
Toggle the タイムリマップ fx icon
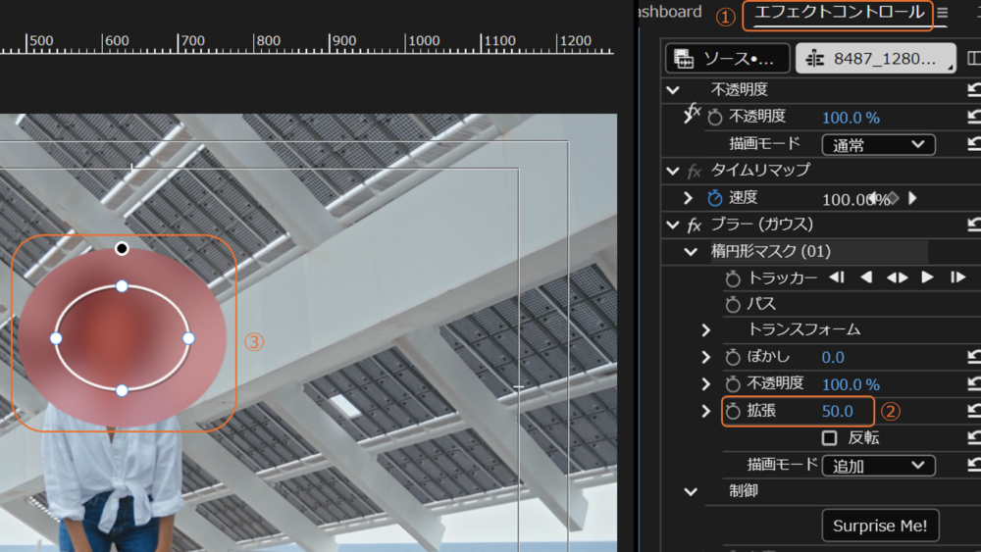[694, 171]
